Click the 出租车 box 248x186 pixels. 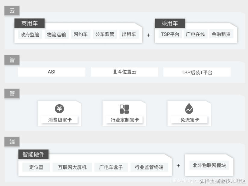click(129, 34)
